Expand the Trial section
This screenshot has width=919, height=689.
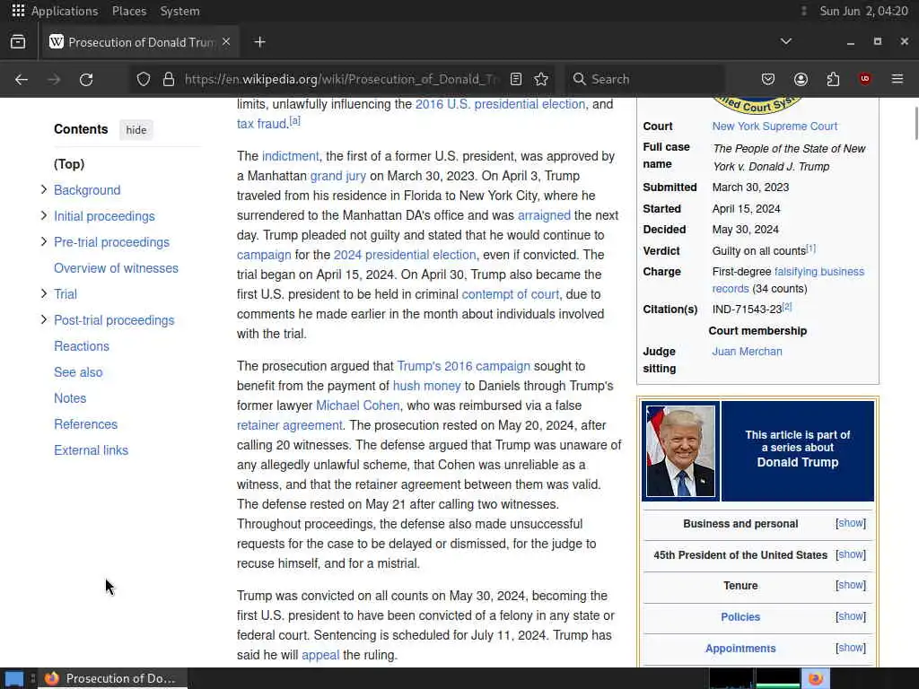click(43, 293)
